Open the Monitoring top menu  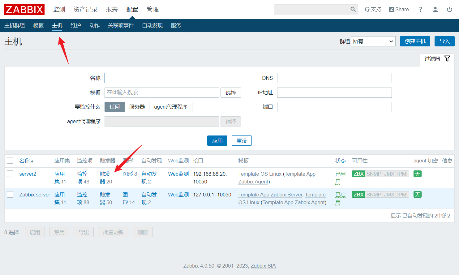[59, 9]
